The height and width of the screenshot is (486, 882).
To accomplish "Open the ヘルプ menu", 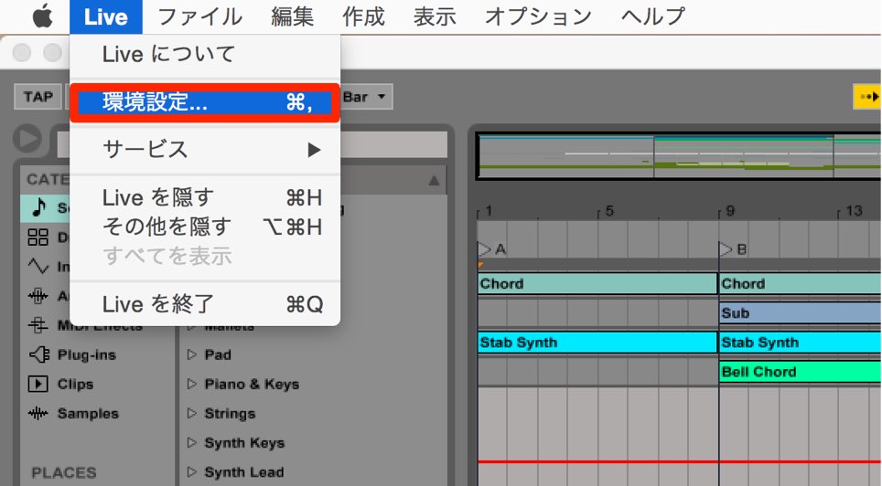I will click(x=653, y=16).
